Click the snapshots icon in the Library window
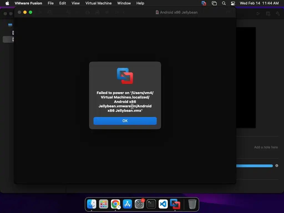The image size is (284, 213). pyautogui.click(x=268, y=14)
